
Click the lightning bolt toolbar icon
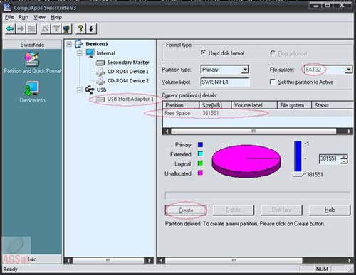coord(91,29)
